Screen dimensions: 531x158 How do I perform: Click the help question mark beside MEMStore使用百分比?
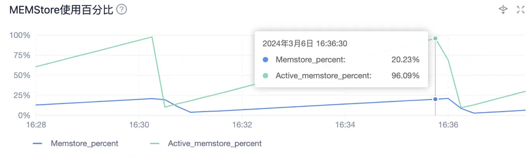tap(122, 10)
